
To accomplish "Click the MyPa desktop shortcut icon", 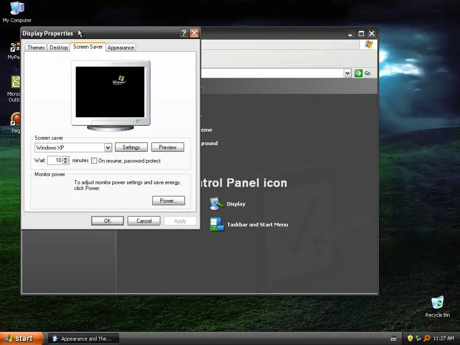I will point(15,47).
